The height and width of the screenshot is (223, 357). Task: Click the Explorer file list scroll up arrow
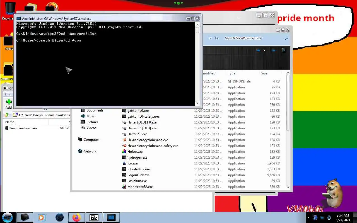tap(288, 73)
